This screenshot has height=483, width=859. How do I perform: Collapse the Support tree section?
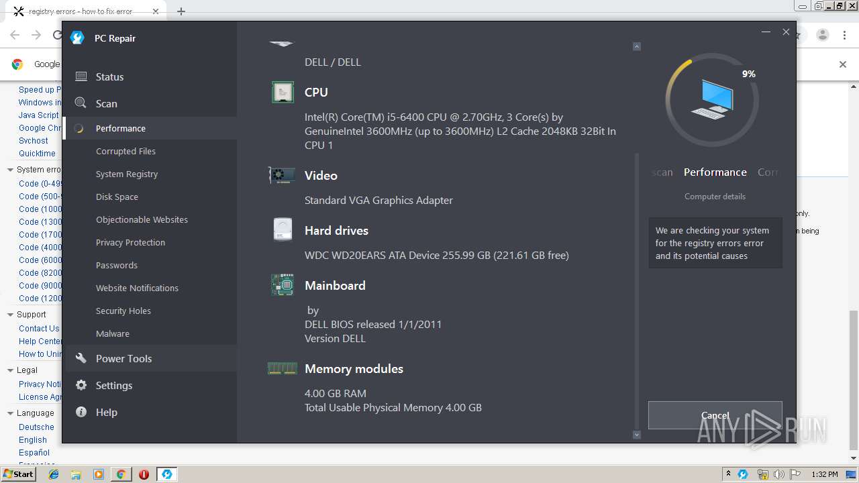(11, 315)
